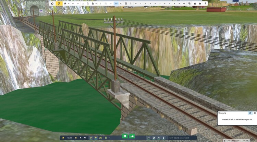Switch to 2D view
This screenshot has width=257, height=142.
pos(121,3)
